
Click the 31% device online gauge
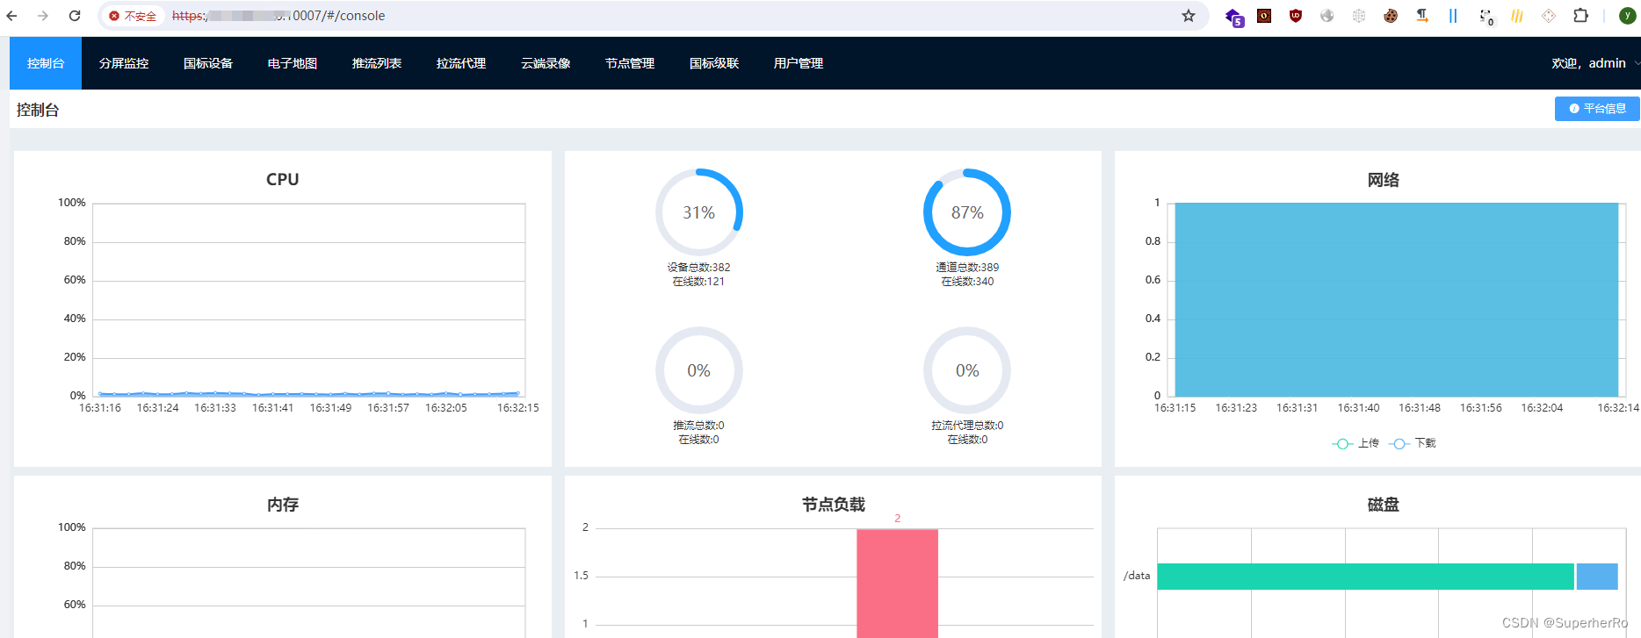tap(699, 212)
